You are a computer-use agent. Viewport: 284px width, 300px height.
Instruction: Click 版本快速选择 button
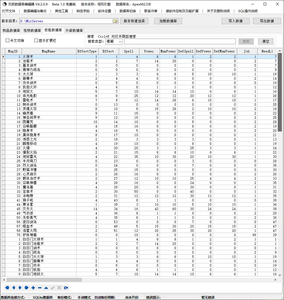click(134, 21)
